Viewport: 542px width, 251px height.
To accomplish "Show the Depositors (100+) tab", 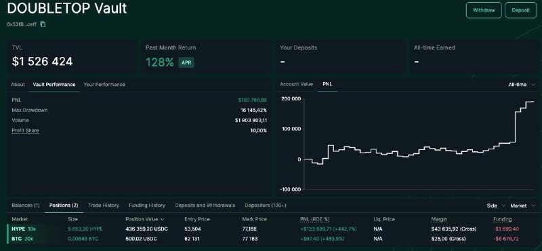I will click(266, 206).
